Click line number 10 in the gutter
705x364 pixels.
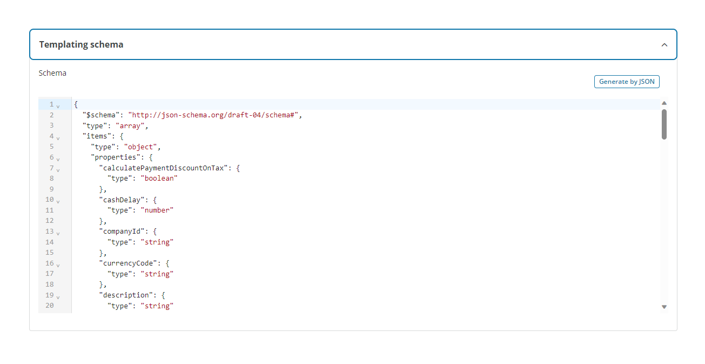49,200
